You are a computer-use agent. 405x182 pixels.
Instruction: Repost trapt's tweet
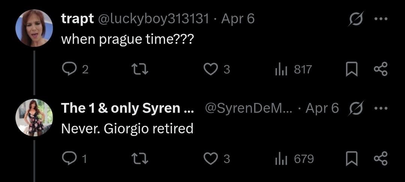(x=141, y=69)
